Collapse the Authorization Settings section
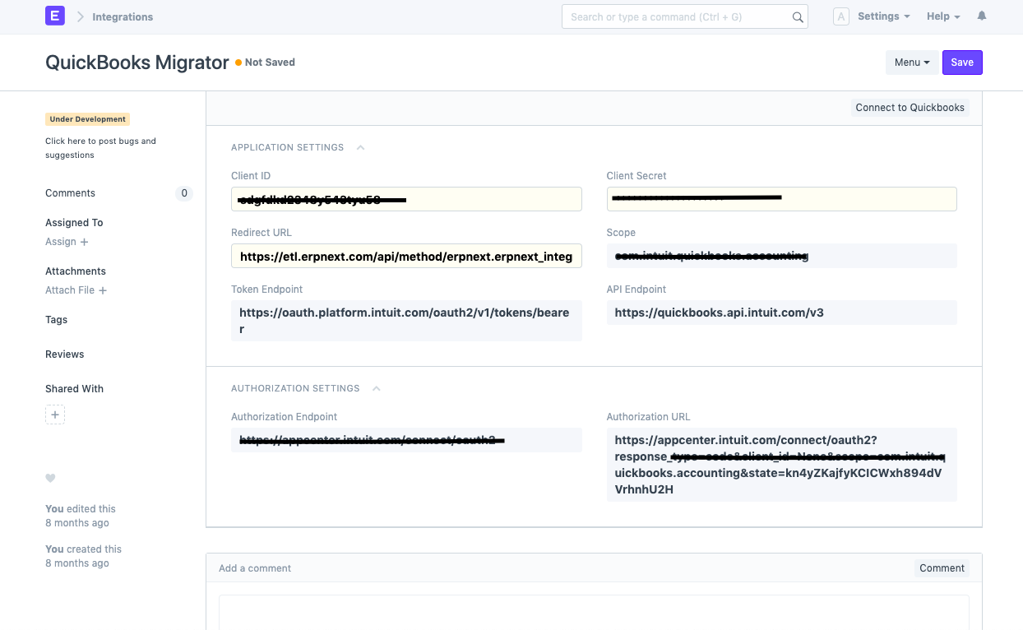The image size is (1023, 630). [376, 389]
